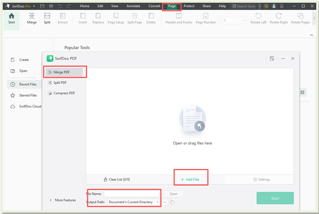Choose the Extract pages tool
Viewport: 319px width, 214px height.
pyautogui.click(x=63, y=19)
